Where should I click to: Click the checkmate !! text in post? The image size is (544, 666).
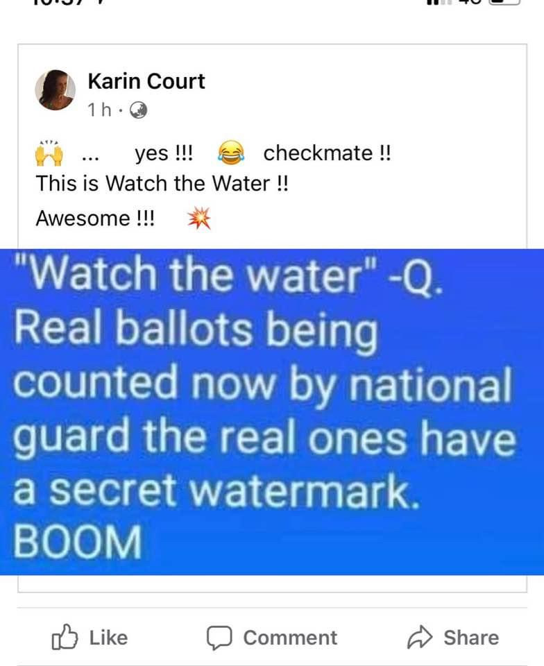(x=327, y=153)
